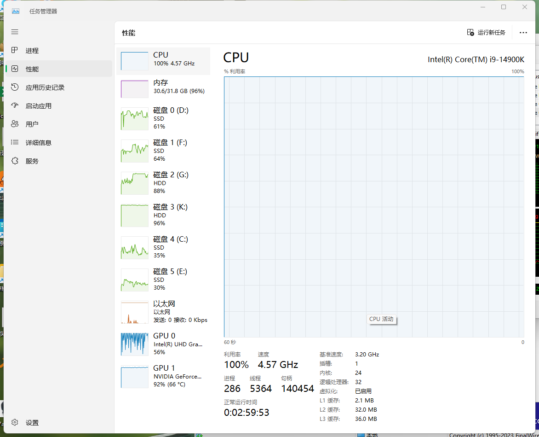This screenshot has width=539, height=437.
Task: Click the 内核 value 24
Action: (x=358, y=373)
